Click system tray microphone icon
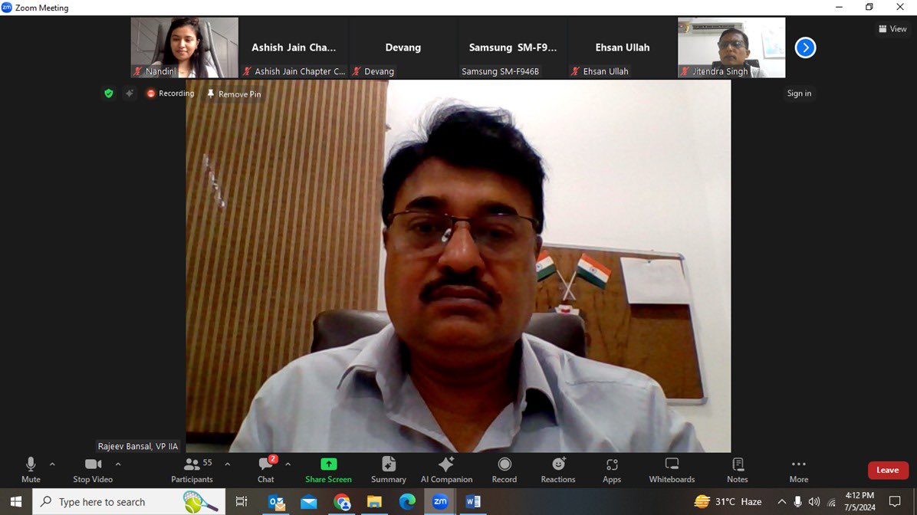Screen dimensions: 917x515 point(797,501)
